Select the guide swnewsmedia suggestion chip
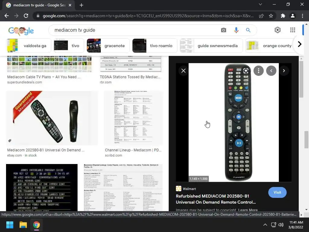 [x=211, y=46]
